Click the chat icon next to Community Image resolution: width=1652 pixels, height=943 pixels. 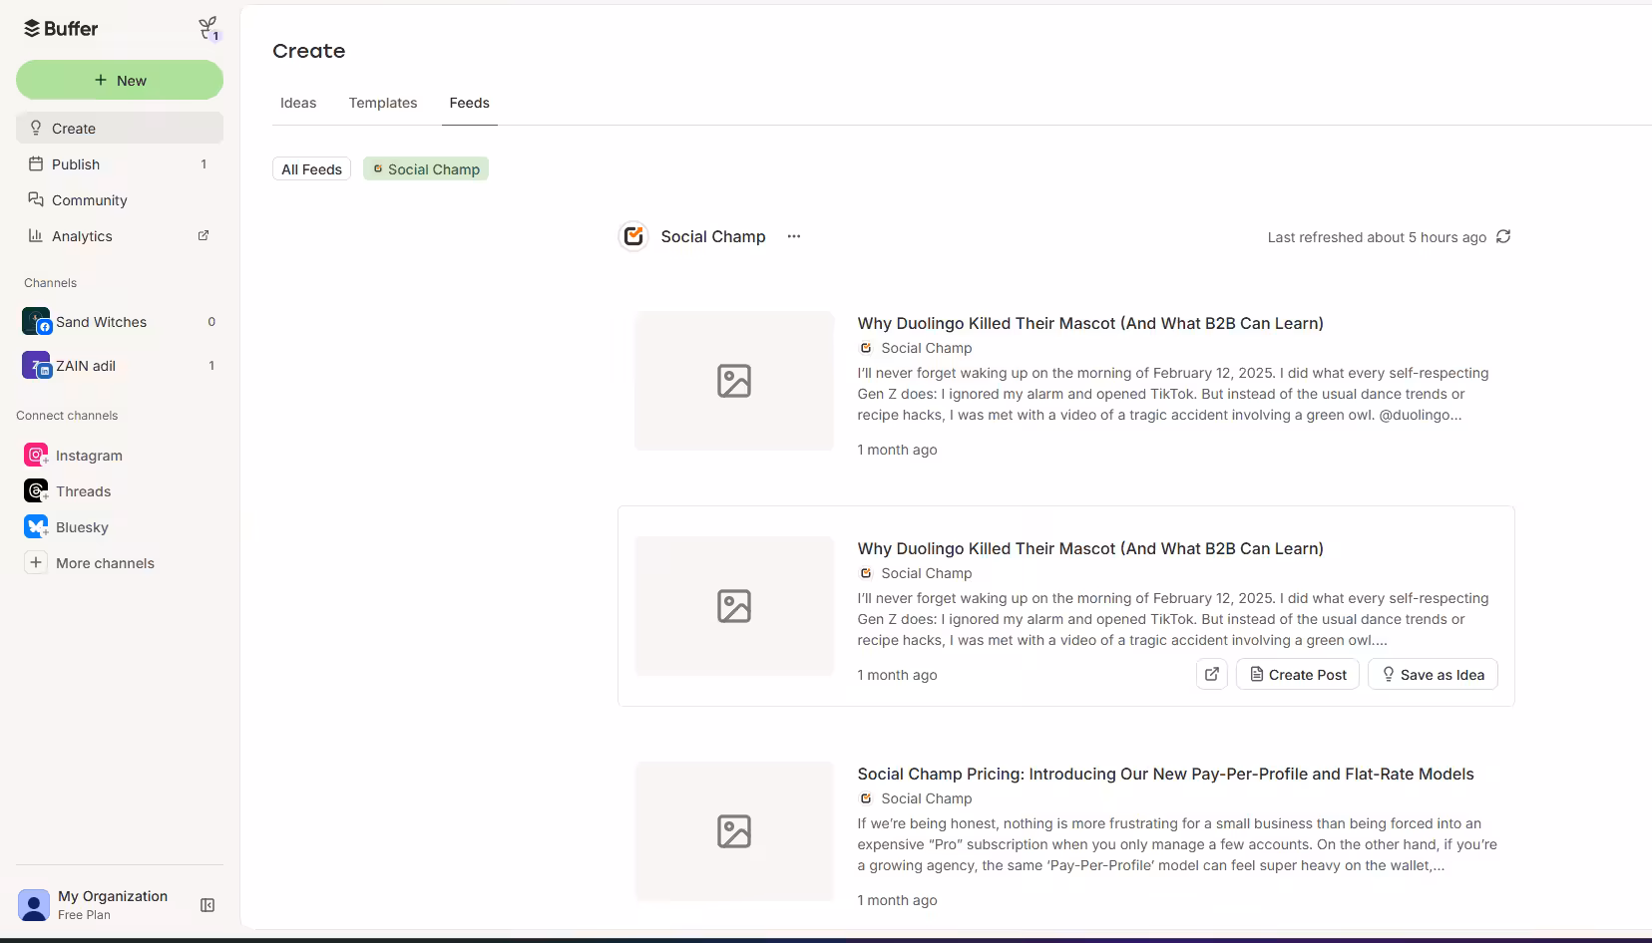point(36,199)
